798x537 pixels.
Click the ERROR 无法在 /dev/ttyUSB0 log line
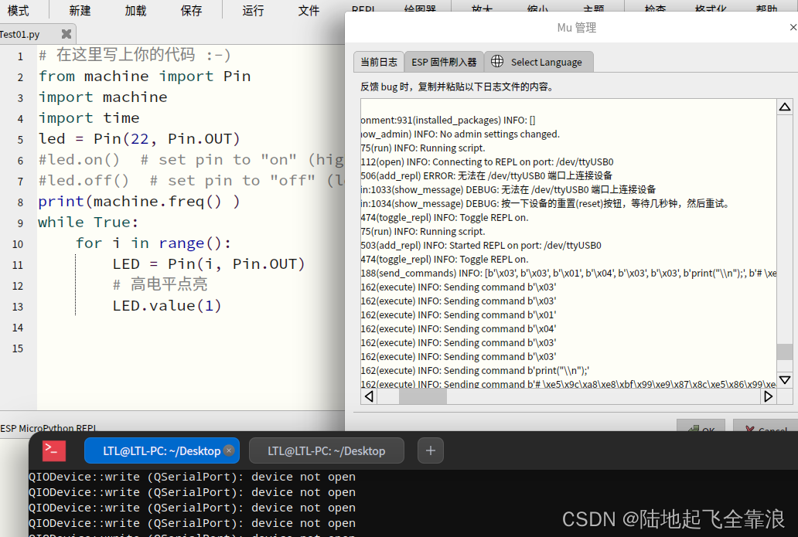[486, 175]
